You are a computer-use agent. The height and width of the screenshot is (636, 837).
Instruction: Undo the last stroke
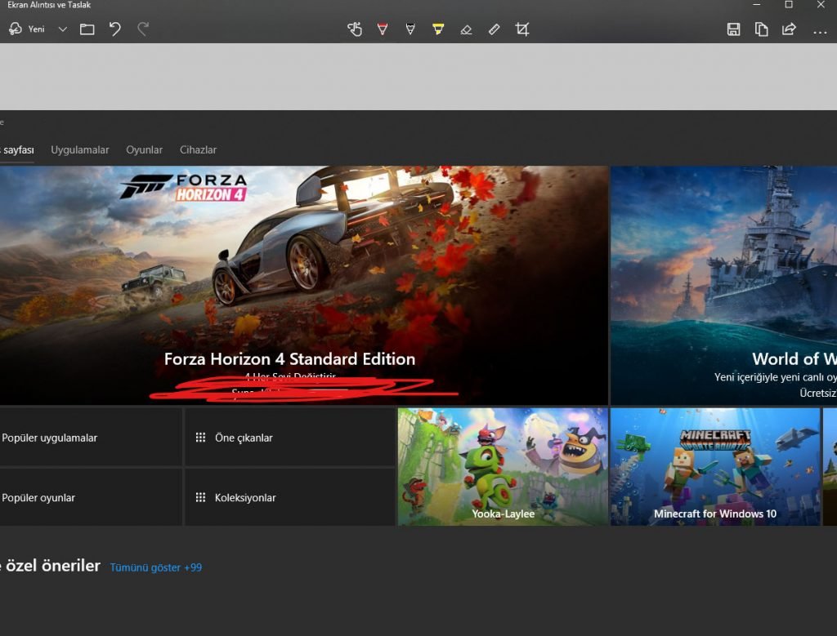coord(115,29)
